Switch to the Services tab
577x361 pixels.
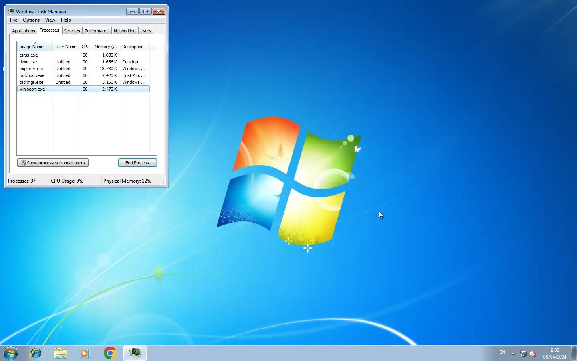(72, 31)
